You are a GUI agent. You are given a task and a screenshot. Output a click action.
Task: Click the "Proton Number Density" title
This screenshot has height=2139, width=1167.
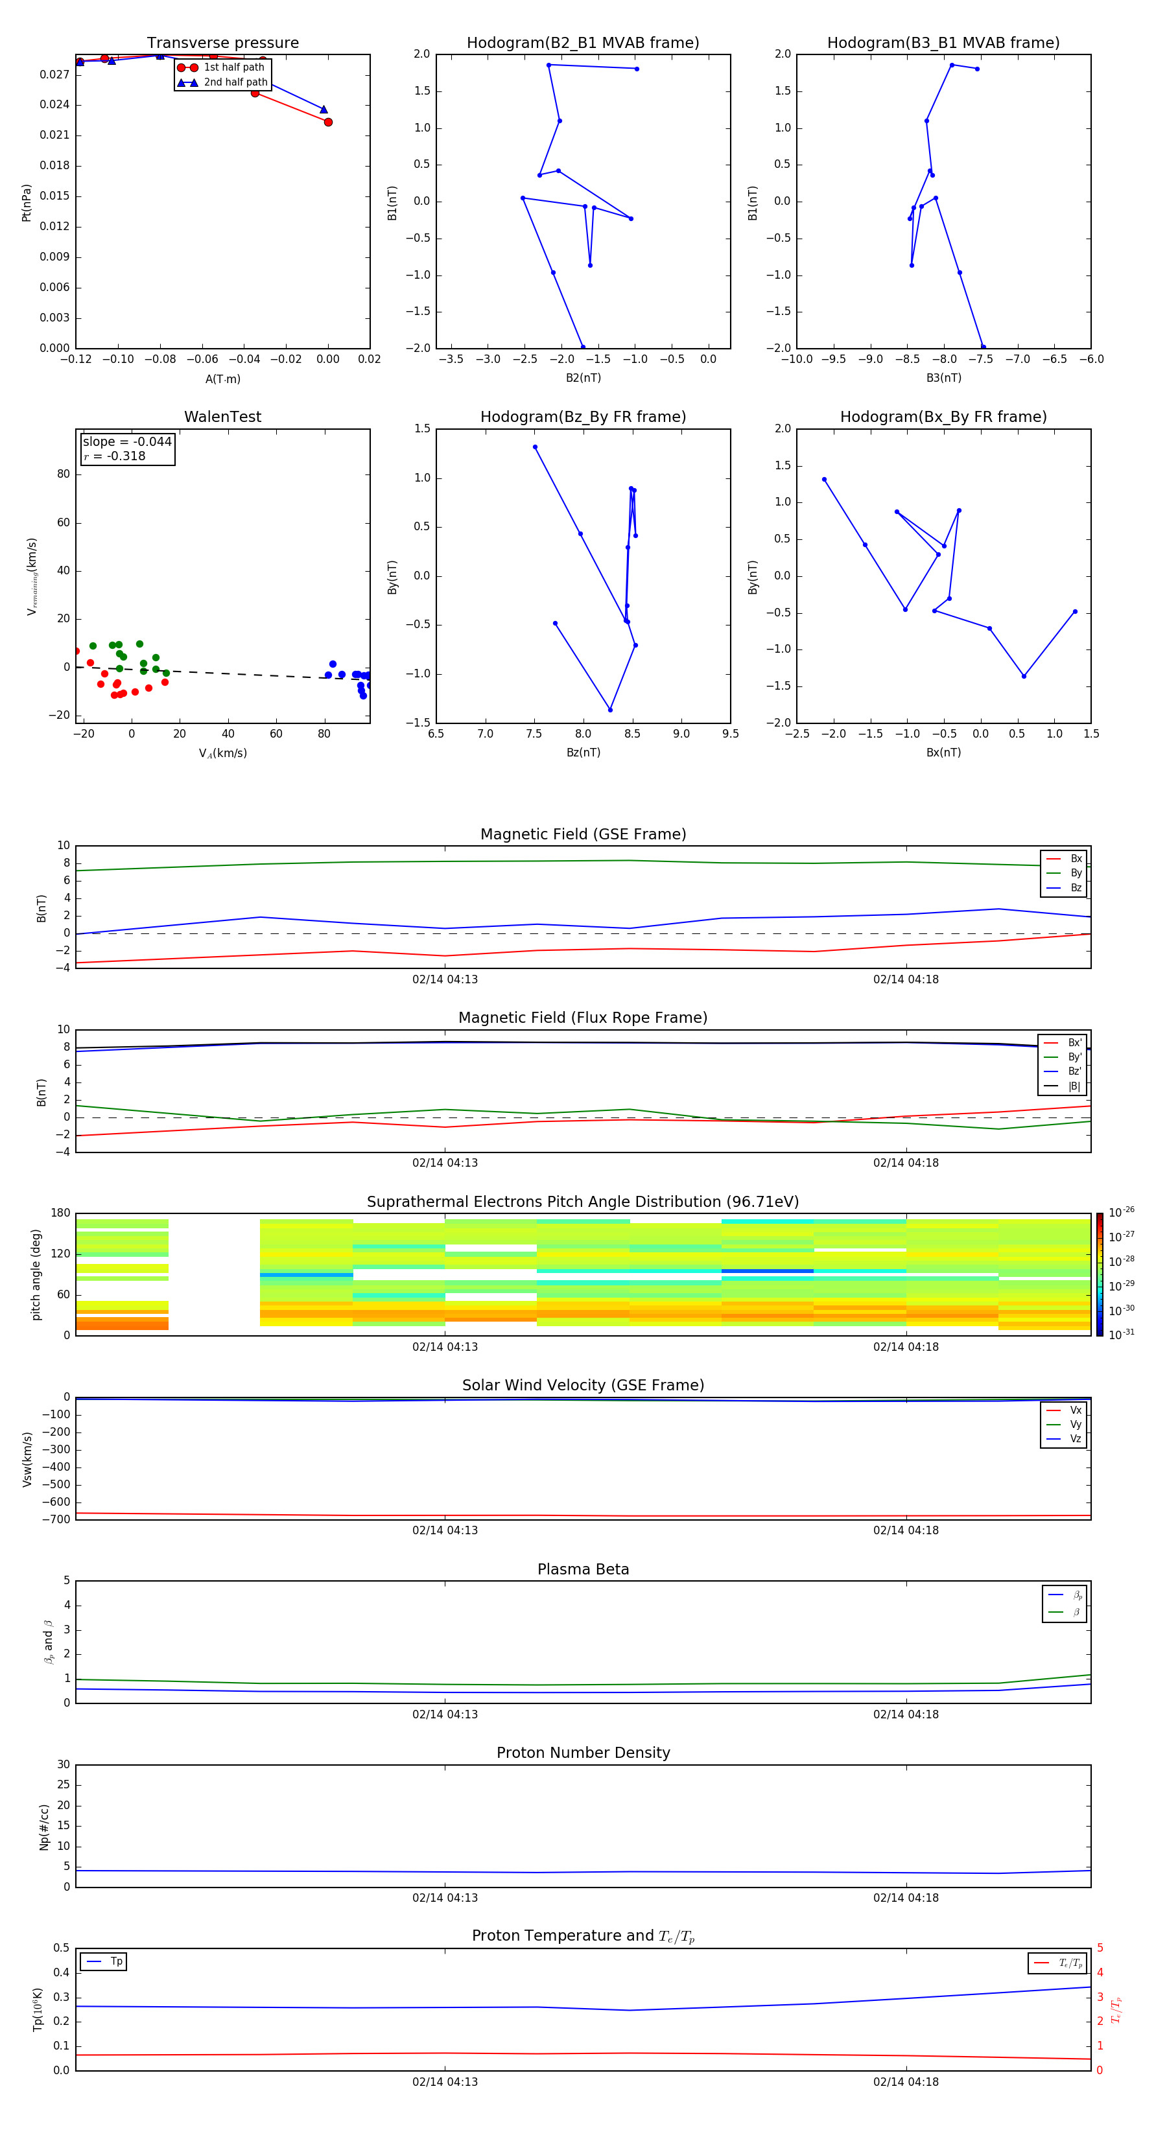click(583, 1753)
